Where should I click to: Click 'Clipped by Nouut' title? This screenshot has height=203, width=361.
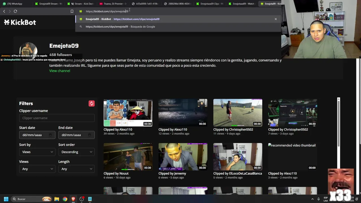click(x=116, y=174)
